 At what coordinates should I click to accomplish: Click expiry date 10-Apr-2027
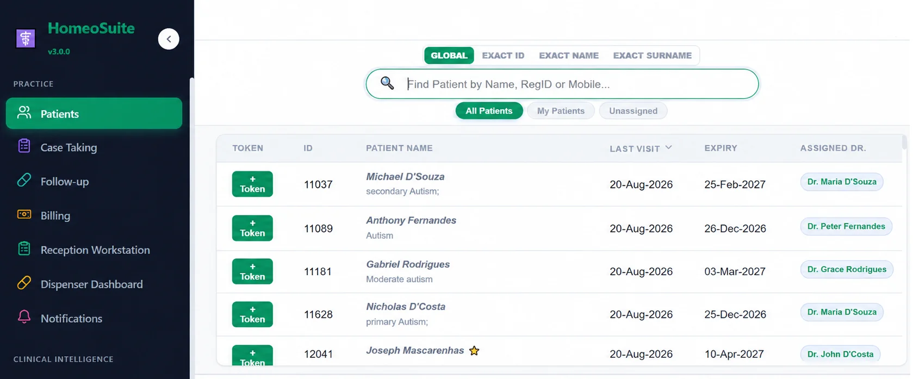tap(734, 354)
